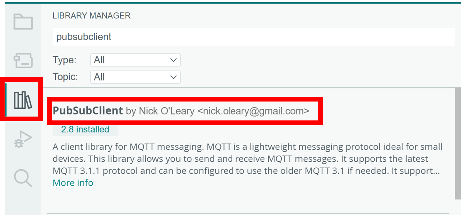Click the chevron arrow in Type box
This screenshot has height=215, width=462.
[173, 60]
